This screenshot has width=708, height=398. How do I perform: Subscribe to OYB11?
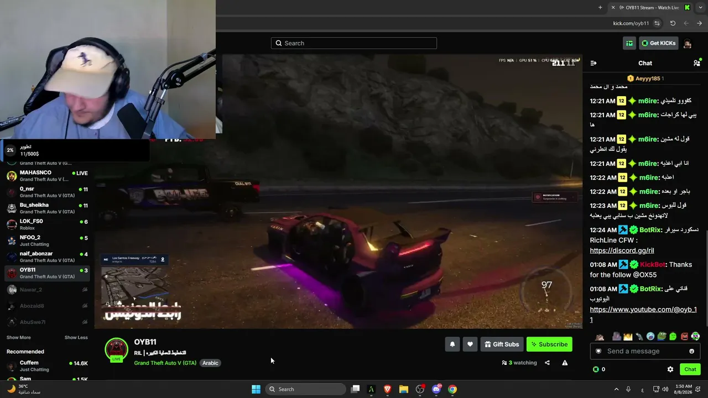(549, 344)
